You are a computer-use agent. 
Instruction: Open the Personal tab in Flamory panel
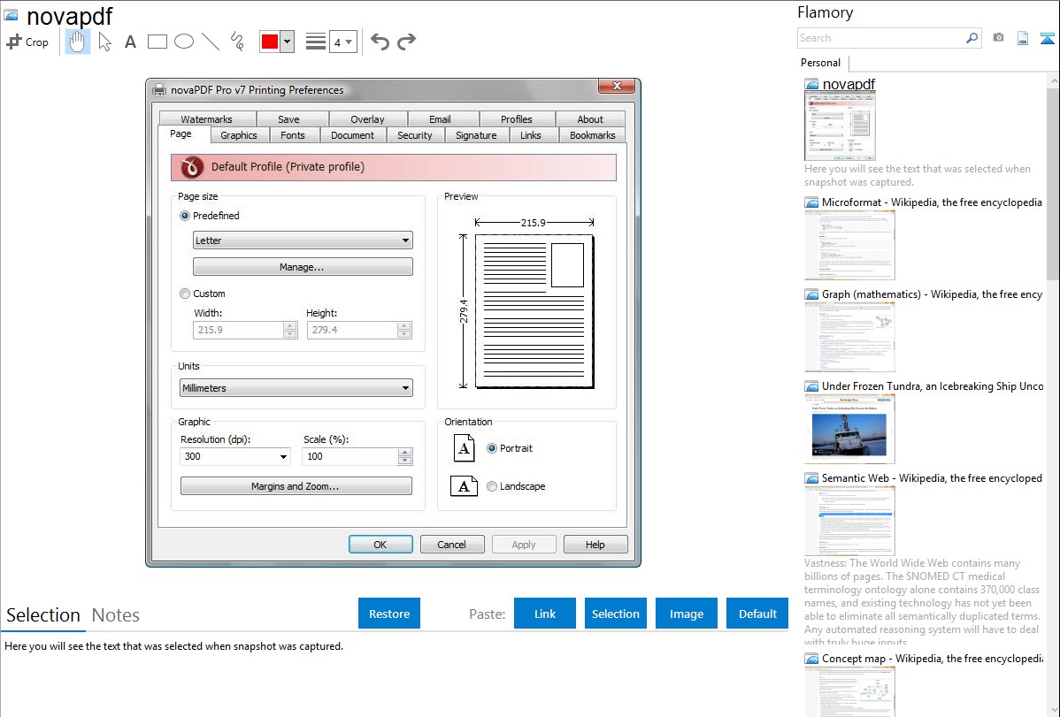tap(821, 63)
